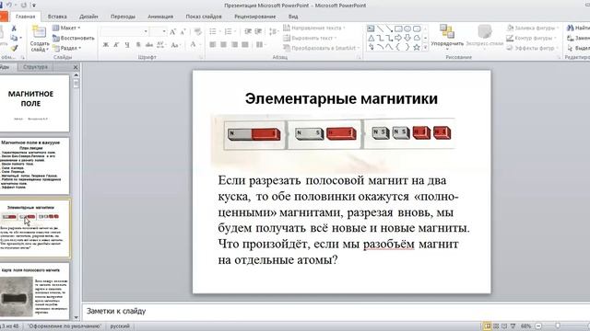Toggle center text alignment
Screen dimensions: 590x331
[x=223, y=45]
